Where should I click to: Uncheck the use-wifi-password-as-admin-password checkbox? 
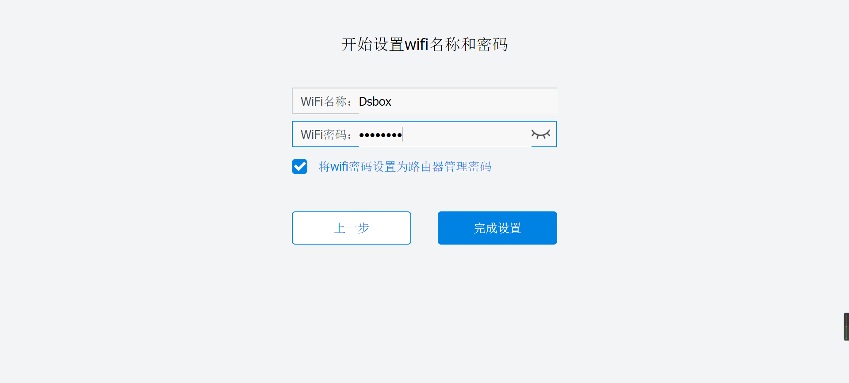(x=299, y=167)
